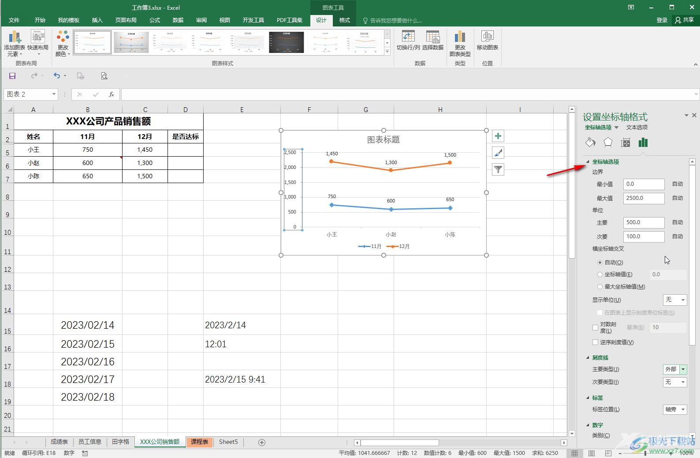The image size is (700, 458).
Task: Reset minimum bound to Auto
Action: coord(678,184)
